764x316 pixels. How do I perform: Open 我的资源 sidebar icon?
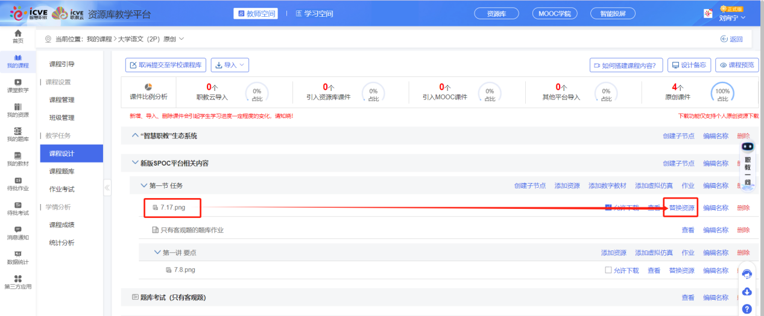coord(18,110)
